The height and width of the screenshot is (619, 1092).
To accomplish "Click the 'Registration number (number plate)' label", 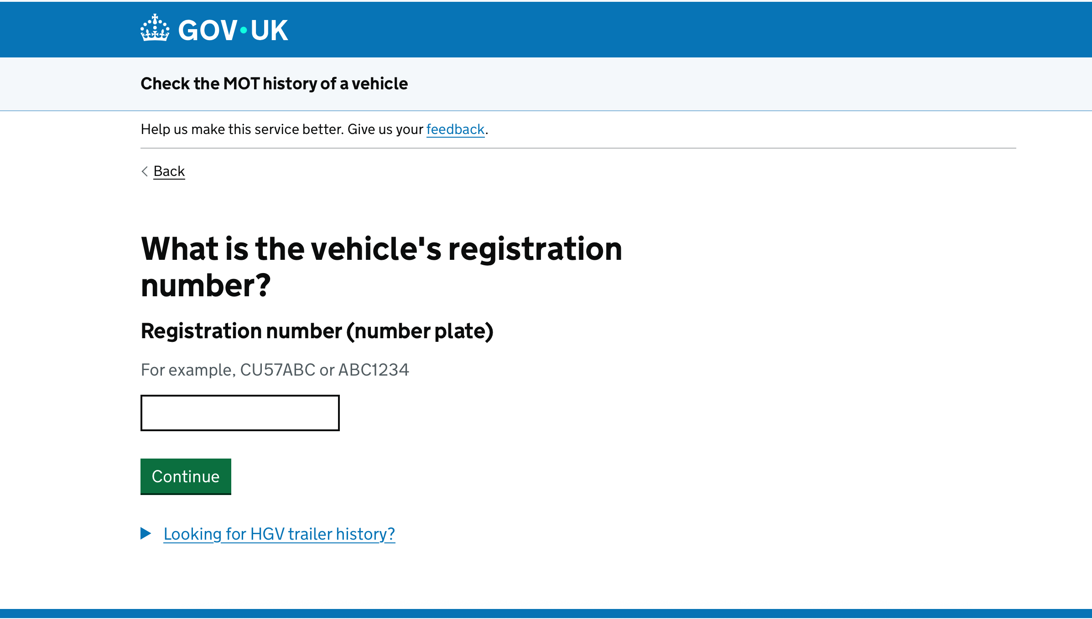I will pos(317,331).
